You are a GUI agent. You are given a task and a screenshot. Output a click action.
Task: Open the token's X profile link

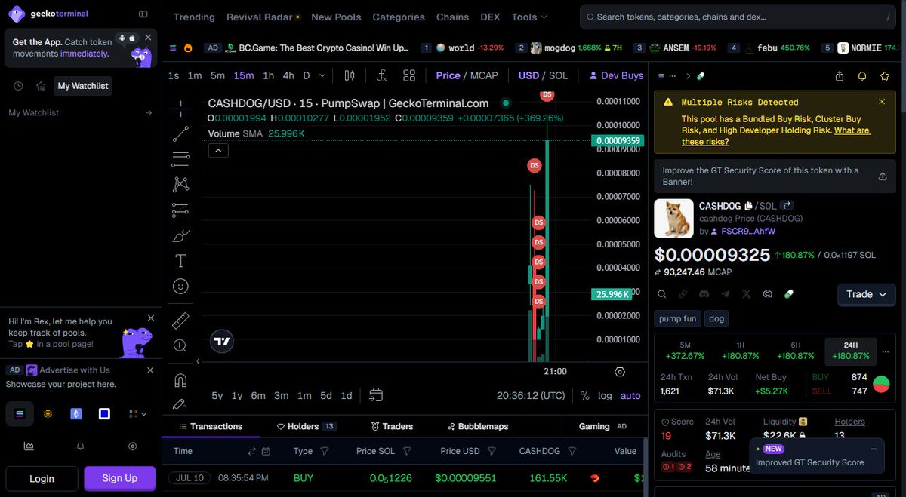pyautogui.click(x=747, y=294)
